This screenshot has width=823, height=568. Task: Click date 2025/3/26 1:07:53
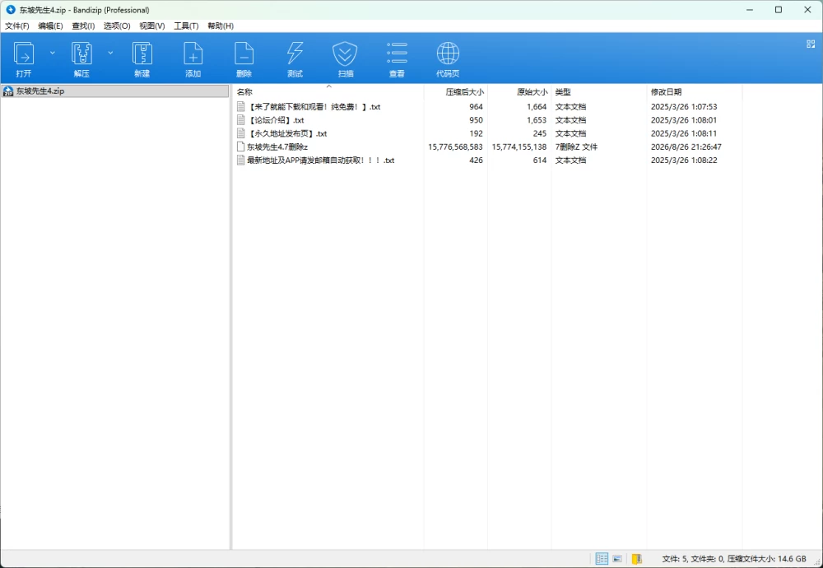click(x=684, y=106)
